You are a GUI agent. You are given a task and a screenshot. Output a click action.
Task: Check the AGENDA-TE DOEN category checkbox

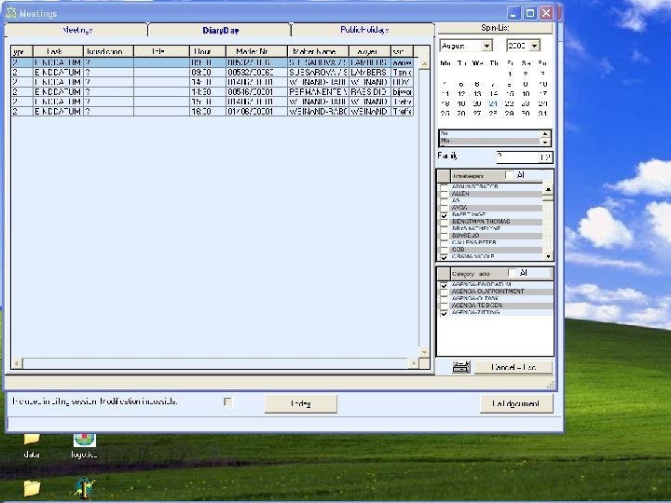(x=445, y=306)
